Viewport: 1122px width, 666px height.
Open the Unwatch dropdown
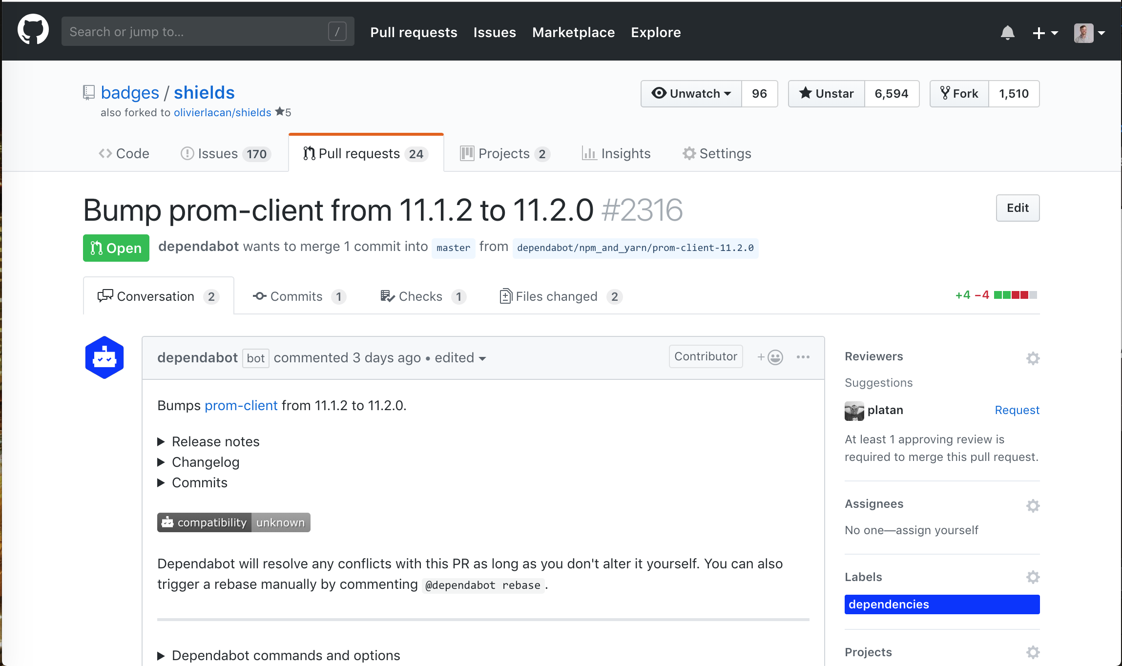[691, 94]
